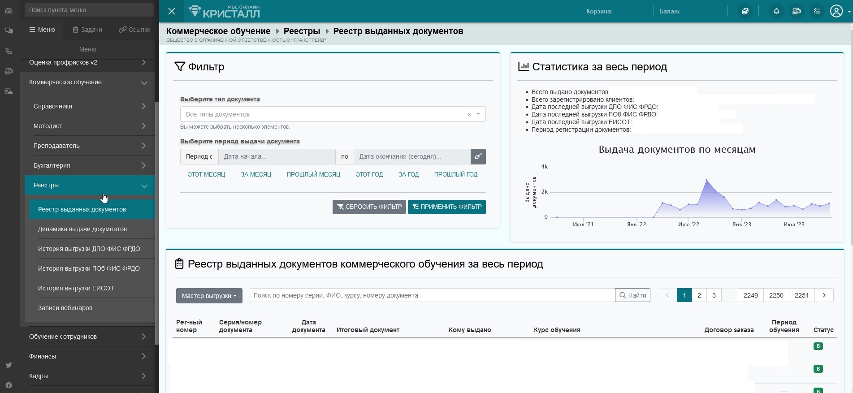
Task: Click the dashboard gauge icon in left rail
Action: coord(9,11)
